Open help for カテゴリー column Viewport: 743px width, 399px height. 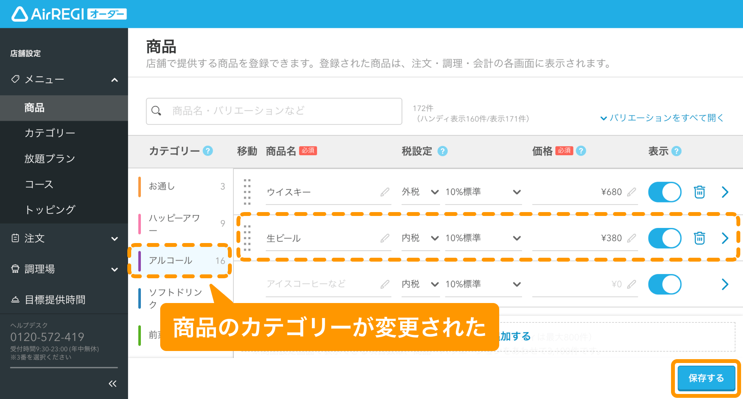pyautogui.click(x=208, y=151)
